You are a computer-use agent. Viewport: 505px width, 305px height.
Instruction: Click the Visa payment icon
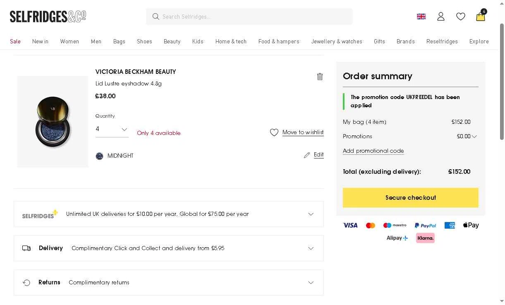pos(350,225)
